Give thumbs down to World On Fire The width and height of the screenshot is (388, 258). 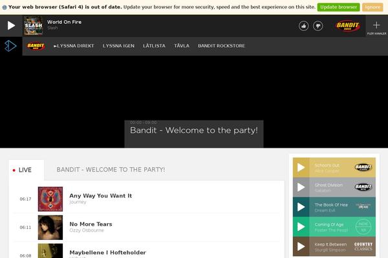[318, 26]
